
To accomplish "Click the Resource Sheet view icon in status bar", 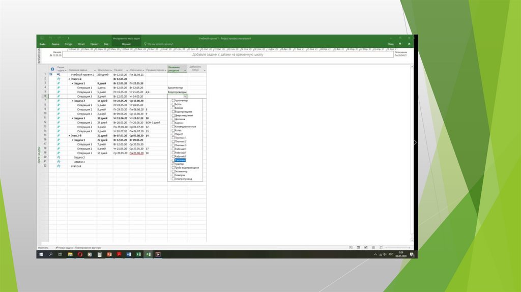I will pos(373,247).
